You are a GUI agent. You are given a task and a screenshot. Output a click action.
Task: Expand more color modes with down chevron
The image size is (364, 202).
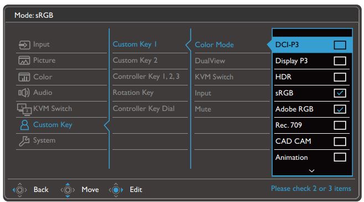[311, 171]
